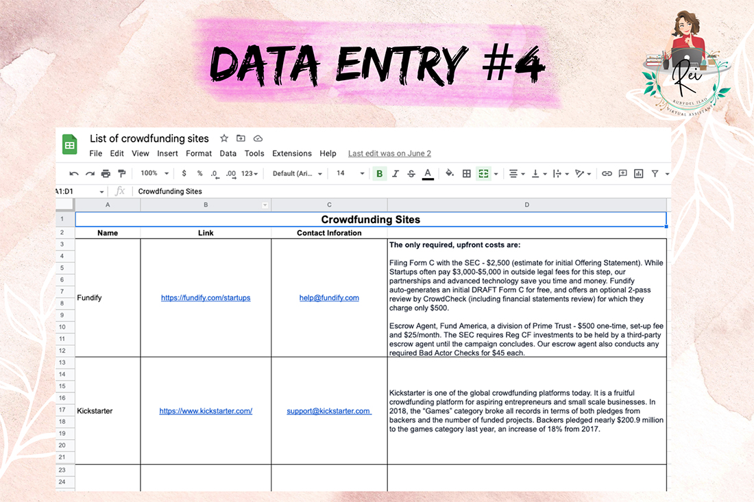Open the www.kickstarter.com link
The height and width of the screenshot is (502, 754).
coord(206,411)
